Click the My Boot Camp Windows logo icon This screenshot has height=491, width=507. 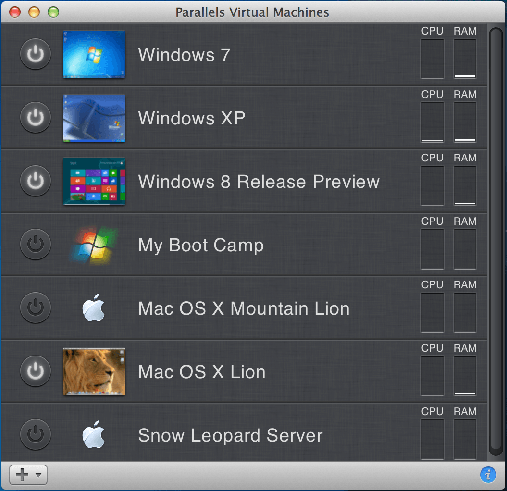(94, 245)
